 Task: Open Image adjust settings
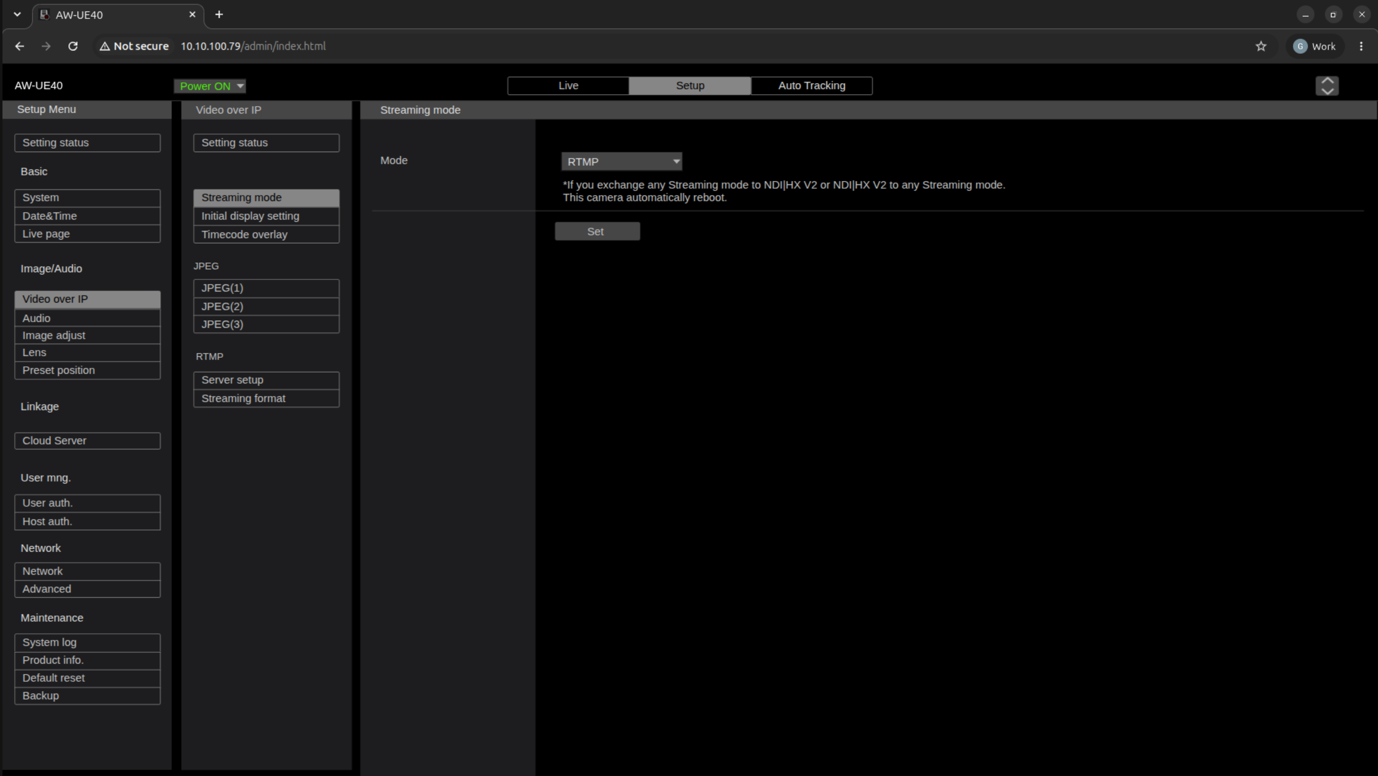point(87,335)
